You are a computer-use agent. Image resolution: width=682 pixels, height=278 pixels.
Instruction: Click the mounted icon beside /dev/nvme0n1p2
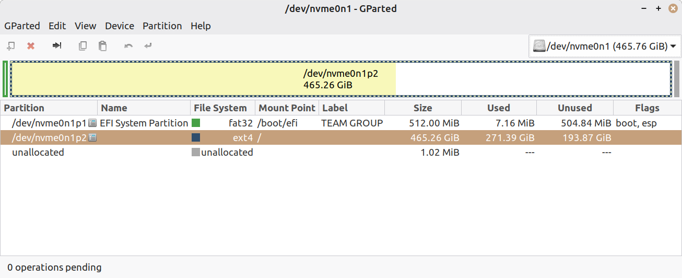point(92,138)
